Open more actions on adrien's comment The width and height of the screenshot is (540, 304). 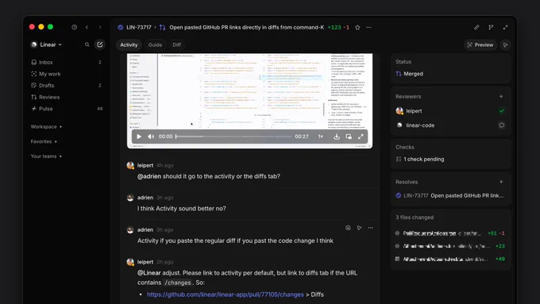371,228
